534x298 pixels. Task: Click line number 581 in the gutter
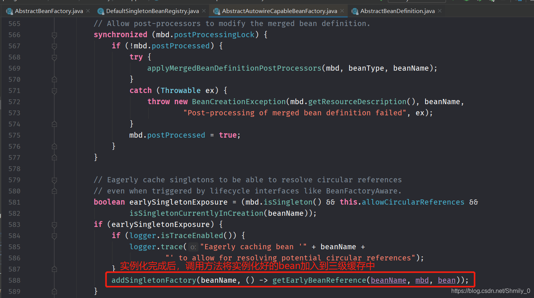(14, 202)
